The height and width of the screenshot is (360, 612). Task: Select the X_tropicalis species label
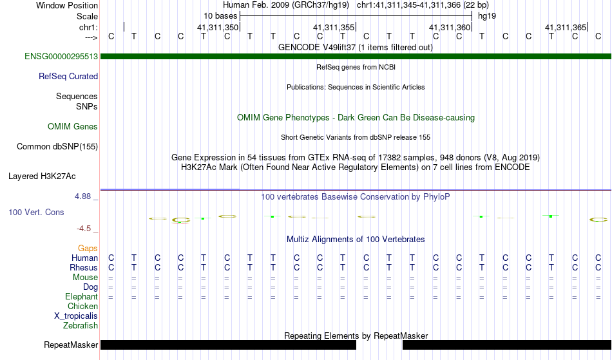point(76,316)
